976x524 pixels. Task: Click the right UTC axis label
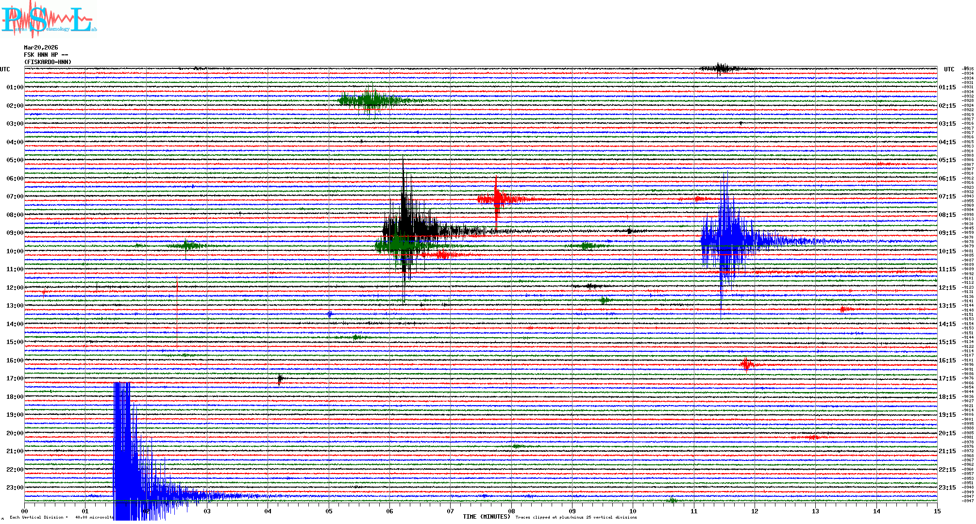click(949, 69)
